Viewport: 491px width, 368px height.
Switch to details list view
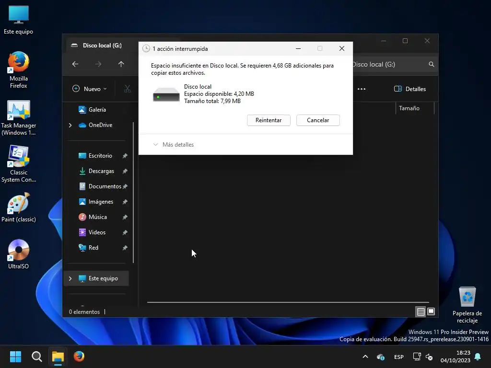click(421, 311)
